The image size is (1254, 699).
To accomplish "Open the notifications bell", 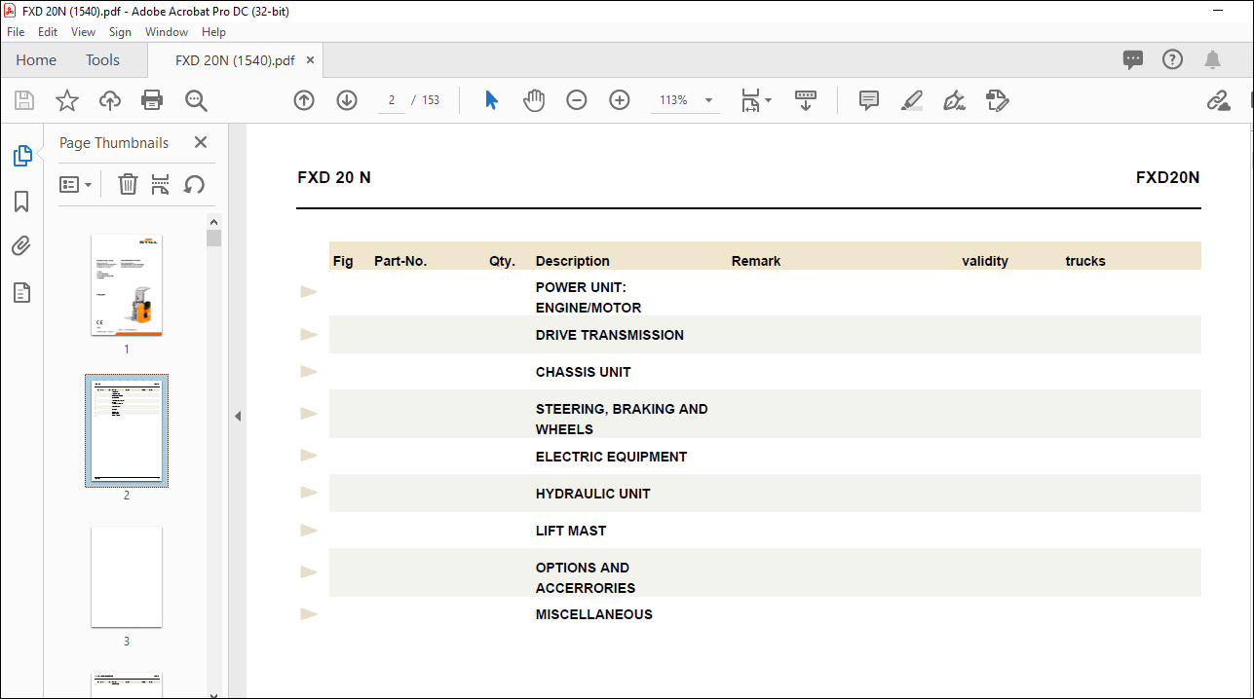I will tap(1213, 59).
